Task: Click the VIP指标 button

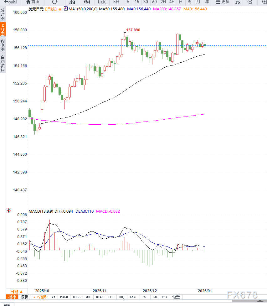Action: tap(40, 297)
